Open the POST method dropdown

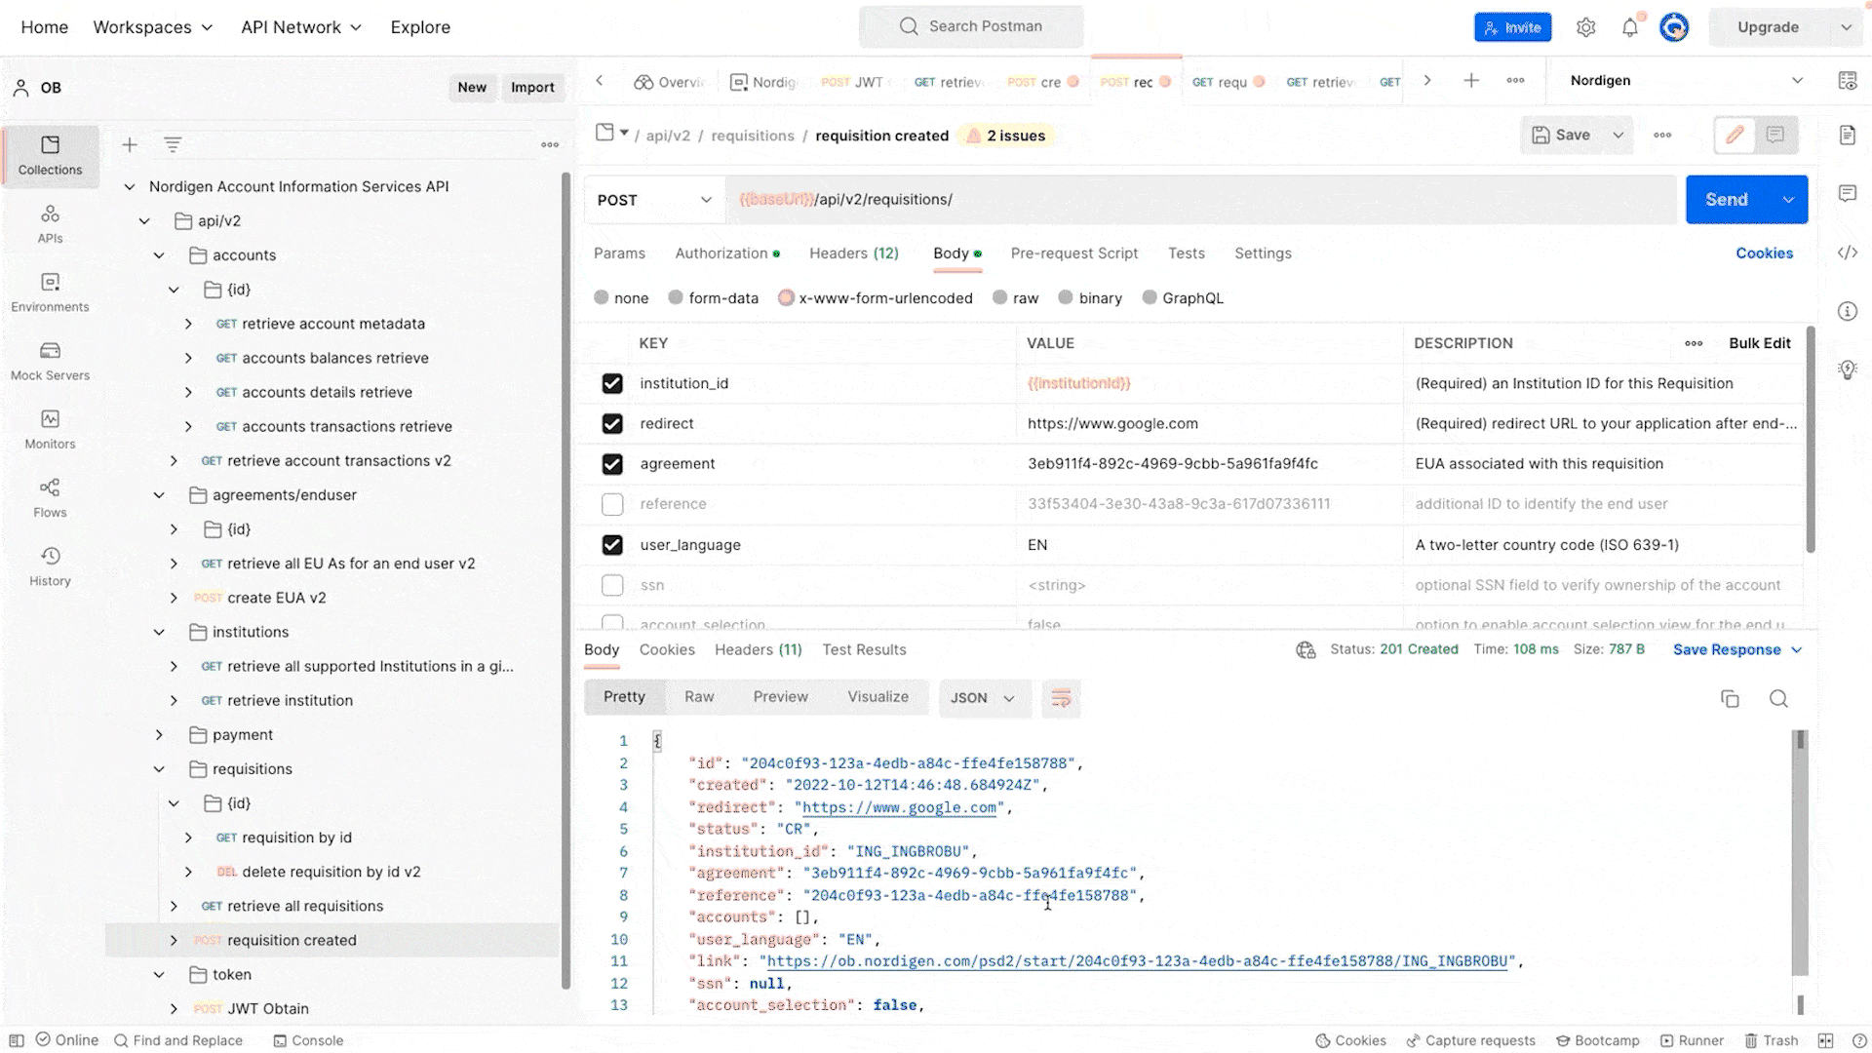(x=654, y=200)
